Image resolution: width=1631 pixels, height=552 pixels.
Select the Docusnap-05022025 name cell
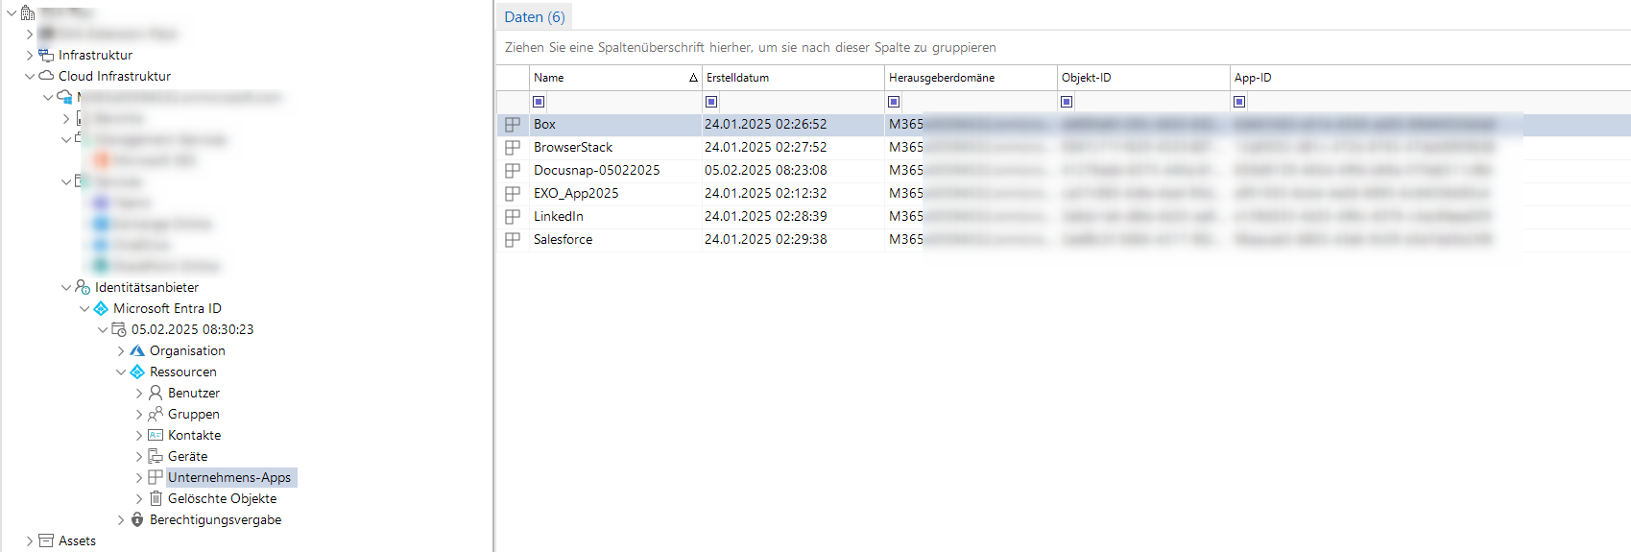[x=615, y=170]
